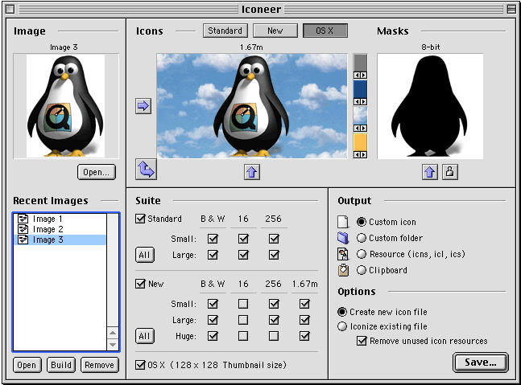Toggle New Huge 1.67m checkbox
This screenshot has height=385, width=521.
pyautogui.click(x=304, y=336)
